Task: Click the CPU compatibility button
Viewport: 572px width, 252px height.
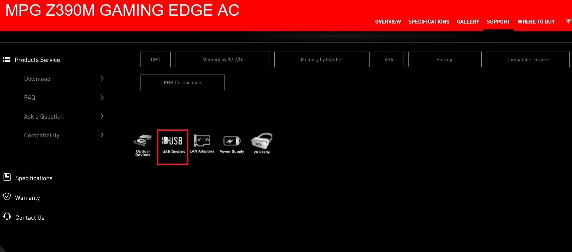Action: point(156,59)
